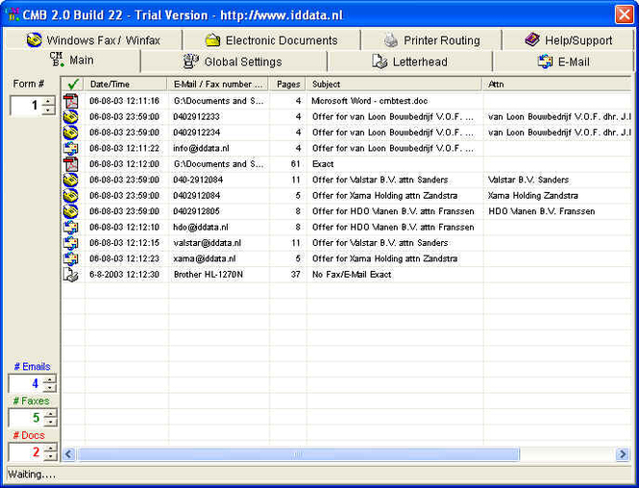The height and width of the screenshot is (488, 639).
Task: Select the 'Xama Holding Zandstra' Attn cell
Action: (x=532, y=196)
